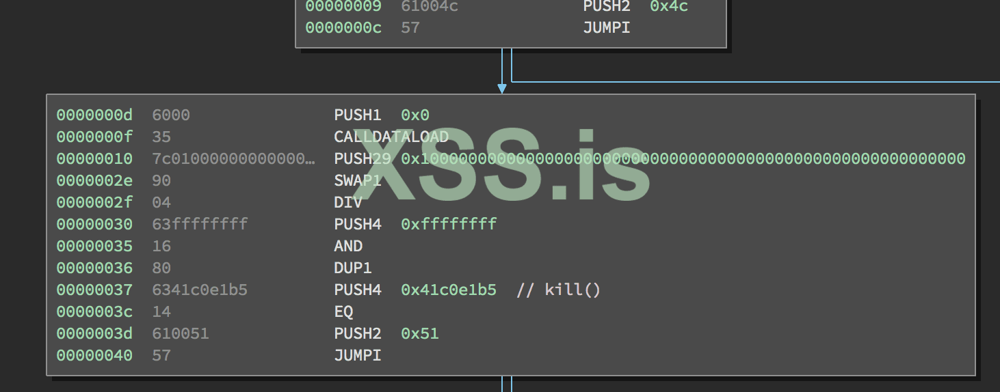Follow jump target 0x4c in top block
The width and height of the screenshot is (1000, 392).
coord(669,6)
